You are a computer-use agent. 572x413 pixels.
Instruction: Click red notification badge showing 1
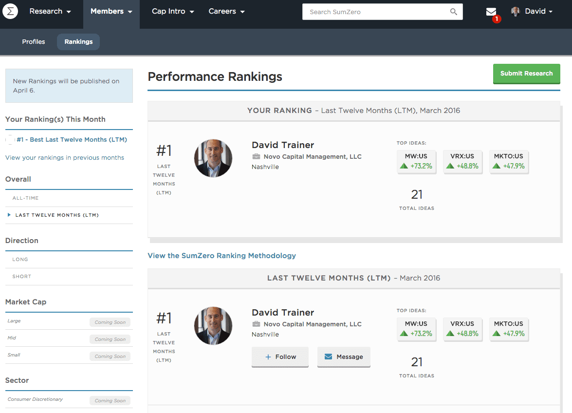point(497,19)
